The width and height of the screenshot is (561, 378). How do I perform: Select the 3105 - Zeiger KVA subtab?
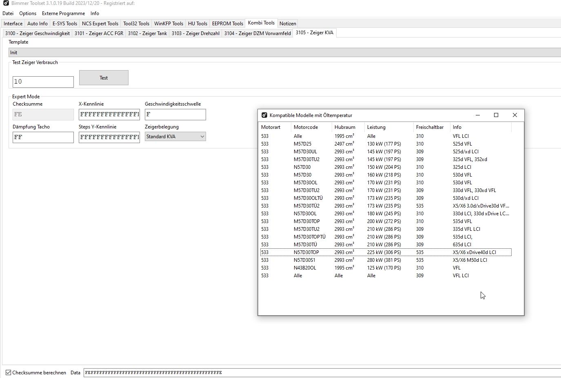tap(314, 33)
